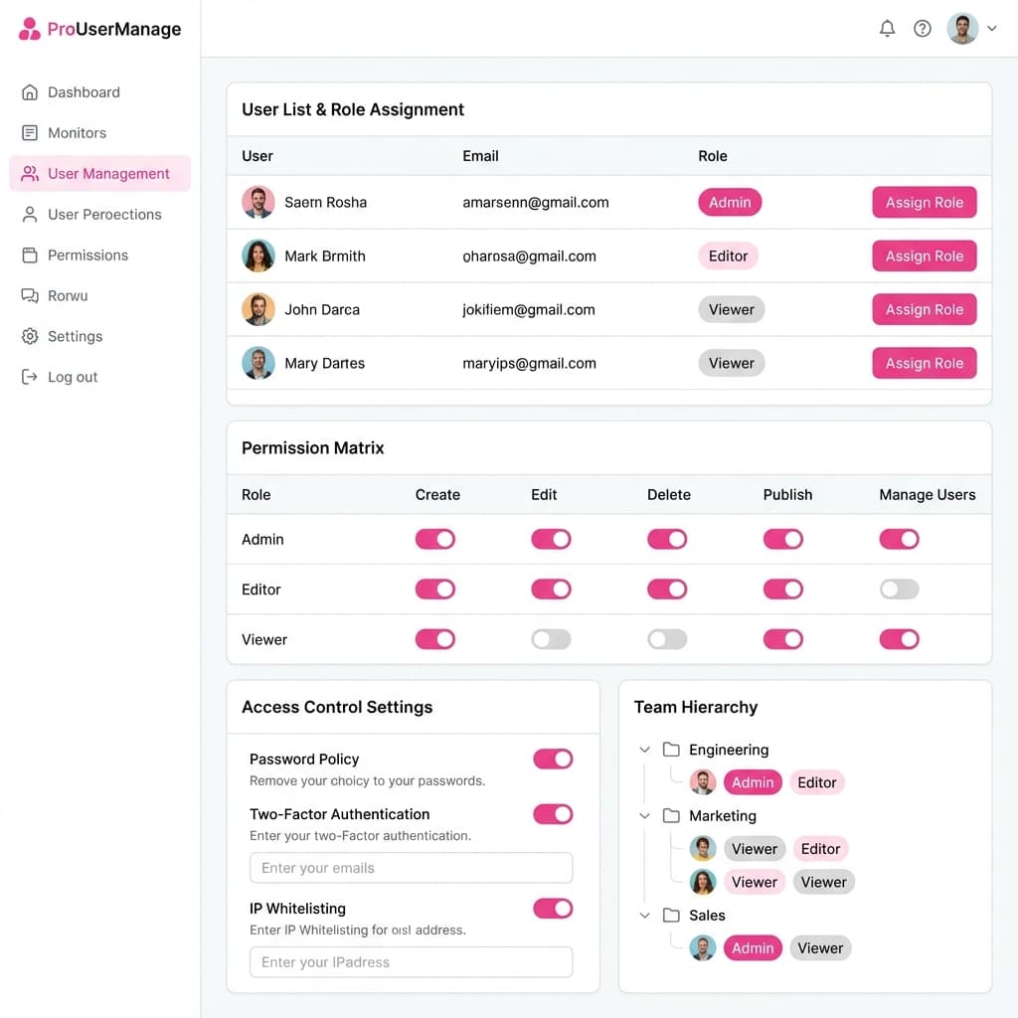Open the profile avatar dropdown arrow
This screenshot has height=1018, width=1018.
(x=992, y=29)
